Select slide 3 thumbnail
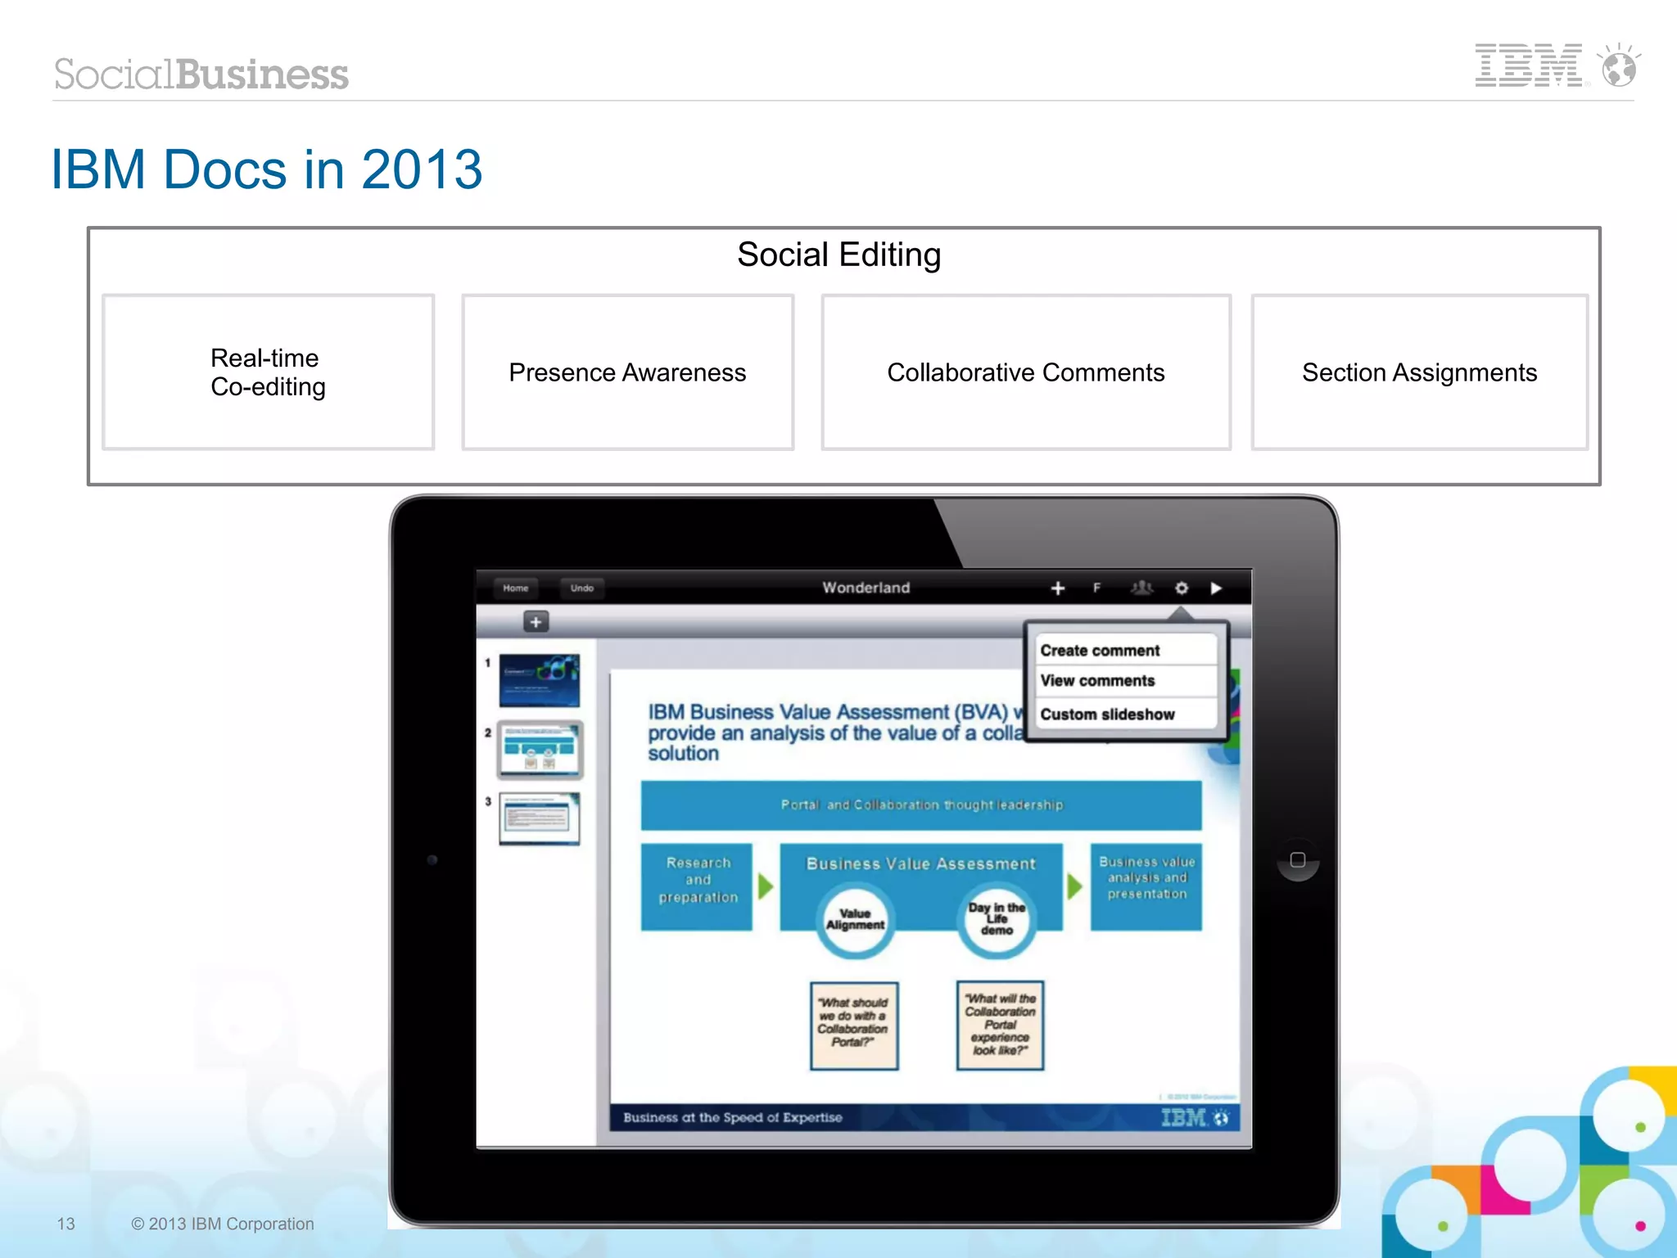 pos(539,819)
